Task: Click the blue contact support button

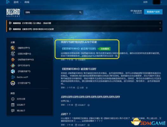Action: pyautogui.click(x=153, y=12)
